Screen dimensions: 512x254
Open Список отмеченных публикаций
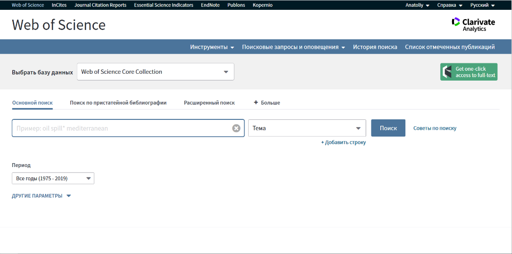point(450,47)
